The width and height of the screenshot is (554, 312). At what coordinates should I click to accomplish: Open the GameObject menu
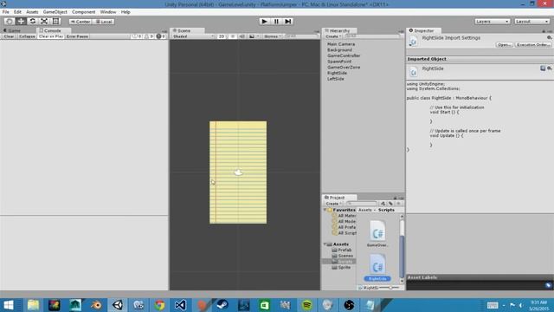click(55, 12)
